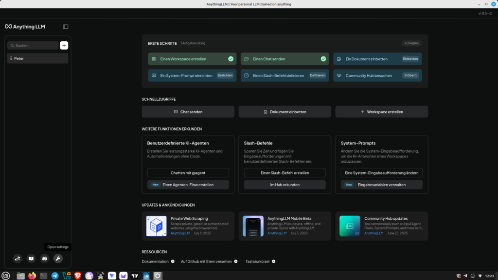
Task: Click the icon next to Tastaturkürzel
Action: tap(273, 262)
